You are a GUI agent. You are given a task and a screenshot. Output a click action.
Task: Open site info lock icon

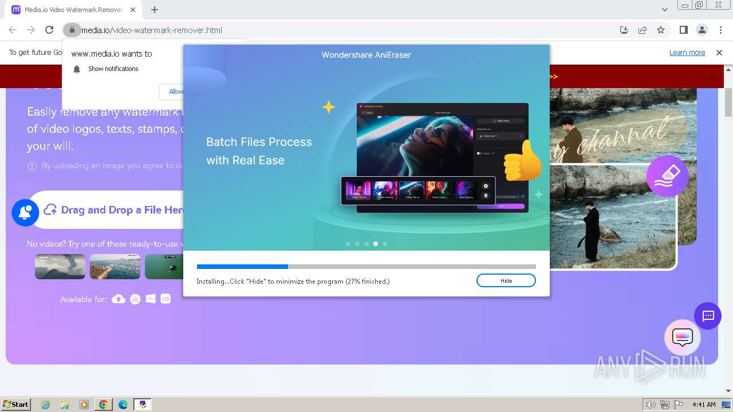pos(71,30)
